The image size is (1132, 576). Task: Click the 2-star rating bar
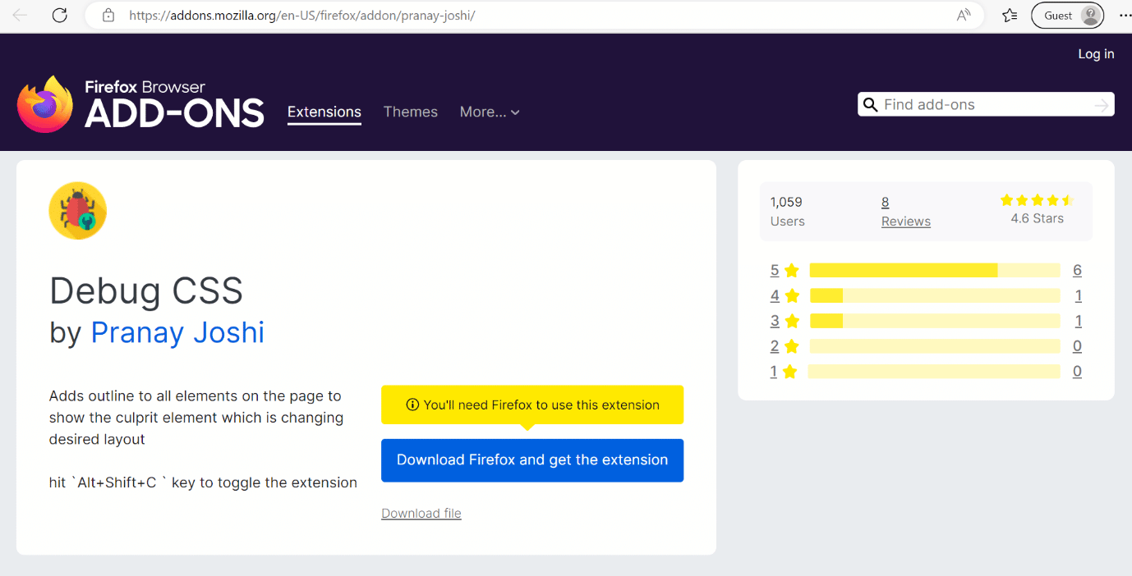[x=935, y=346]
